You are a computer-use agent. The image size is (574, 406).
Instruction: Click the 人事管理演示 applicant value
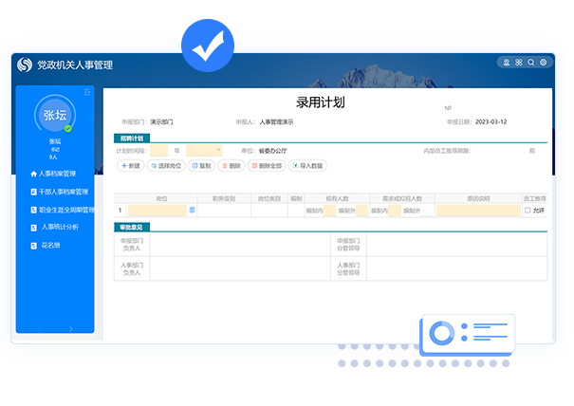click(276, 122)
